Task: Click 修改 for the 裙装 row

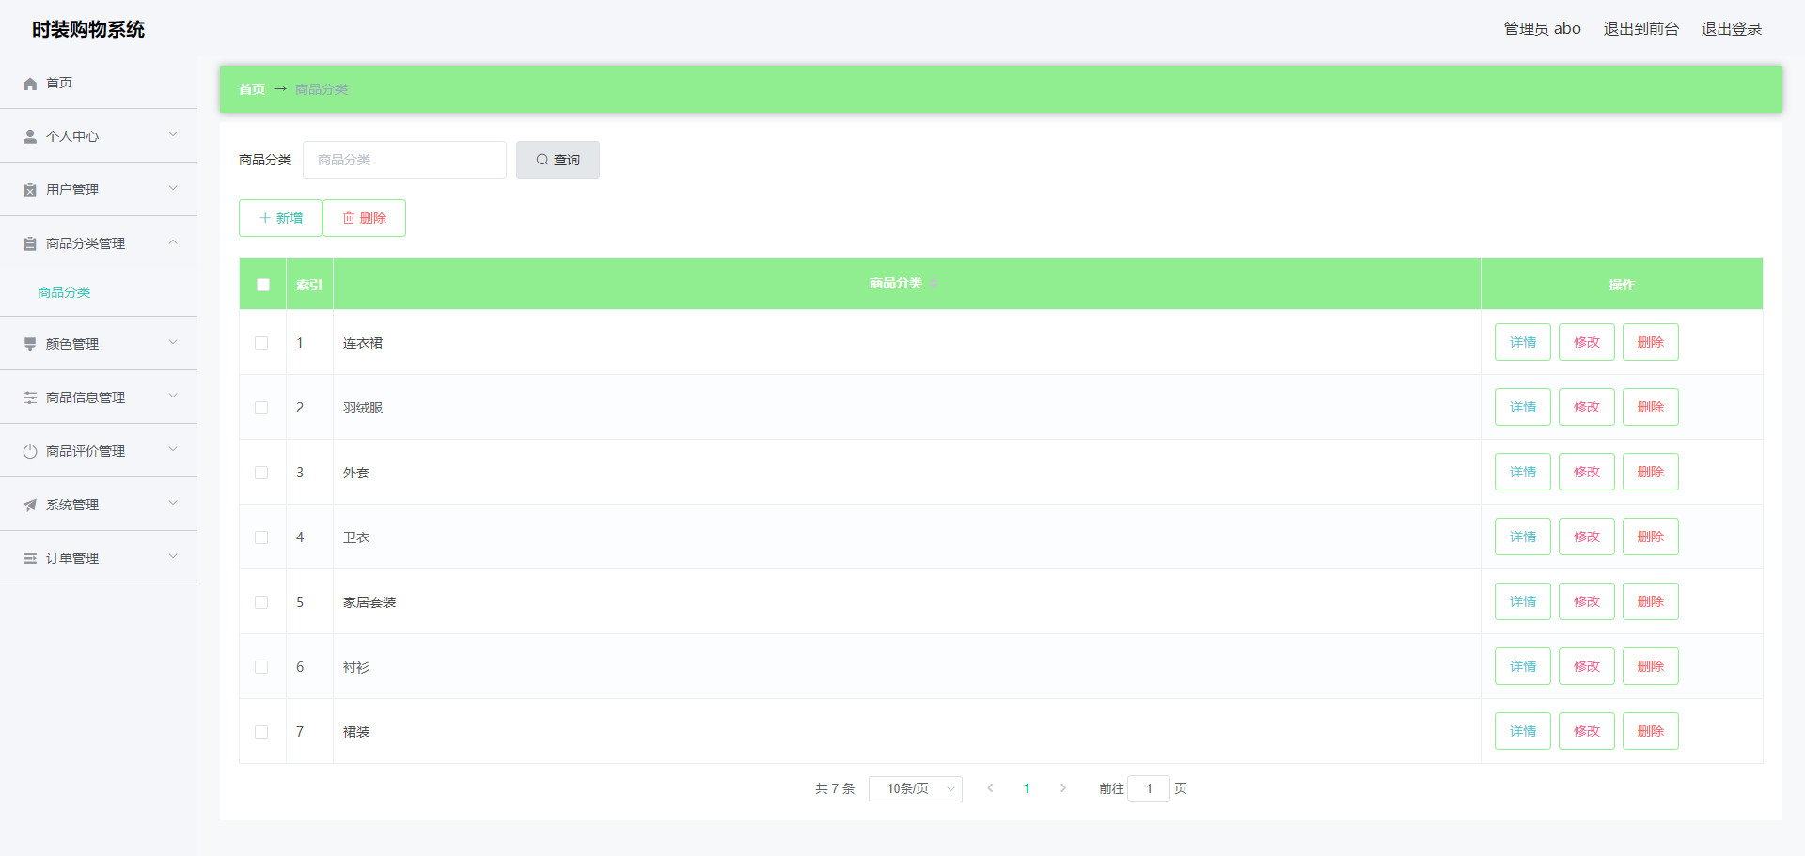Action: tap(1587, 731)
